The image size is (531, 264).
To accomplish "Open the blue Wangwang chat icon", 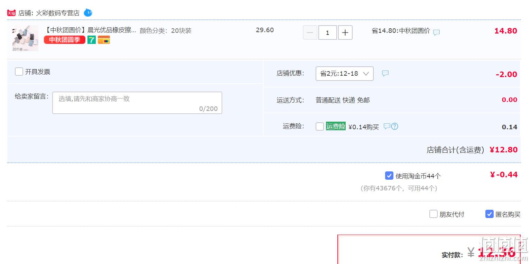I will coord(88,13).
